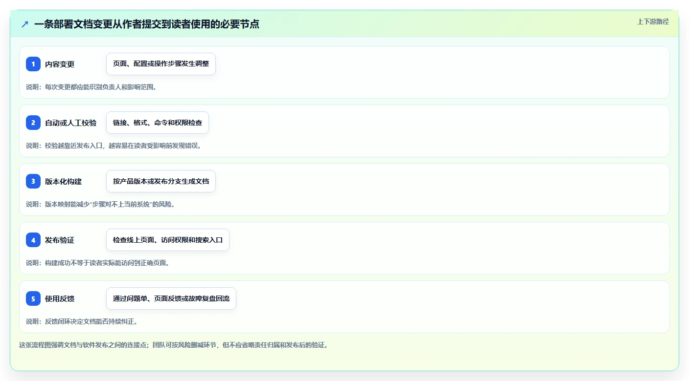Click the note about 版本映射能减少风险
This screenshot has width=689, height=381.
click(100, 204)
